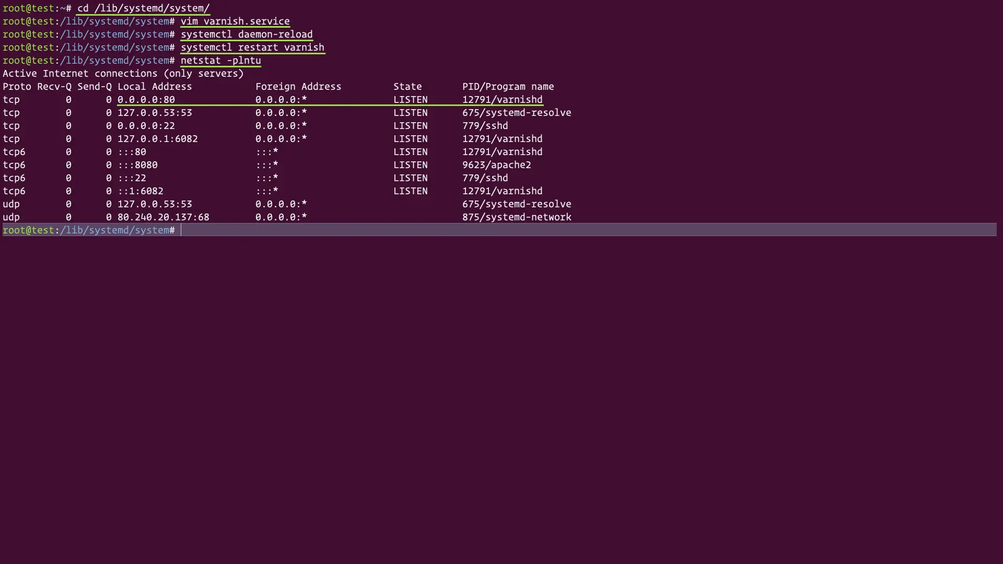Screen dimensions: 1003x564
Task: Click local address ':::22'
Action: (x=132, y=178)
